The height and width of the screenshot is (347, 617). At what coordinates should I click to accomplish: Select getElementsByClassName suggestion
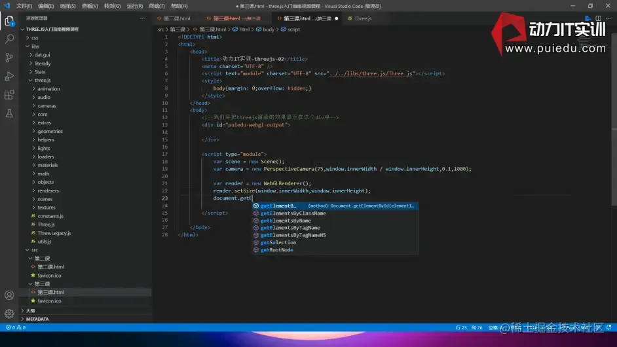pos(335,213)
